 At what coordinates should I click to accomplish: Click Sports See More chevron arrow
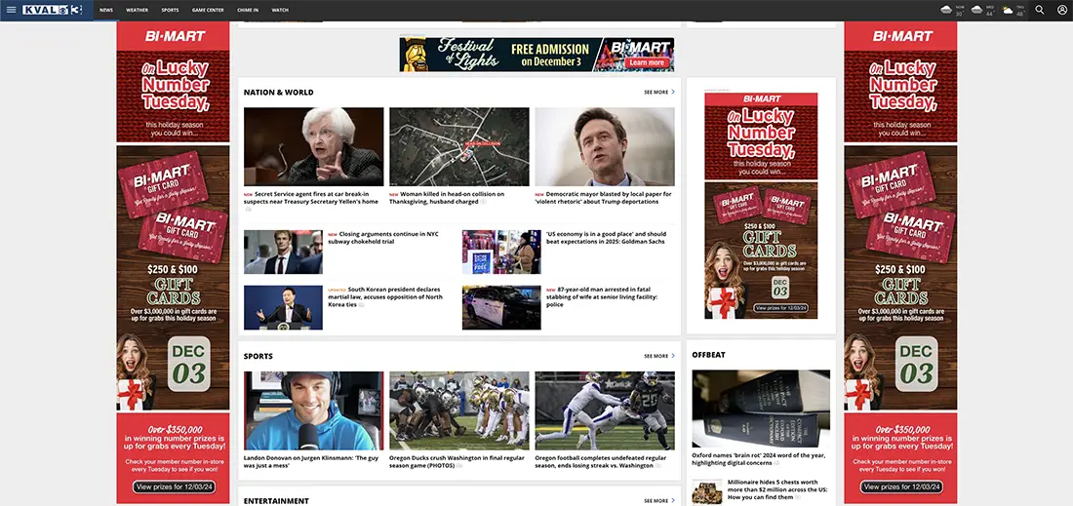[x=673, y=356]
